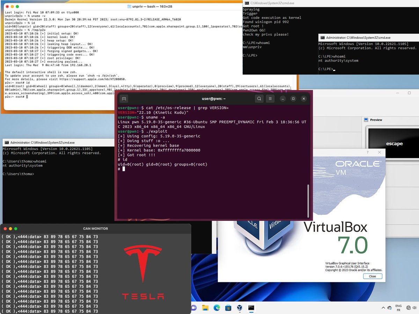Click 'Found winlogon pid 992' line
This screenshot has height=314, width=419.
266,22
